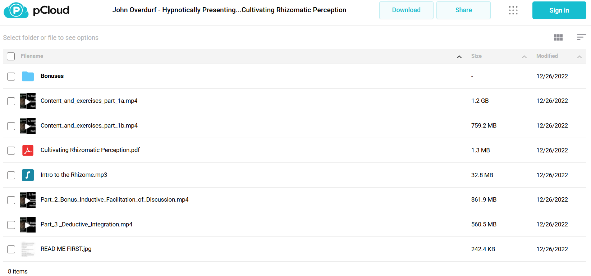Open Part_3 _Deductive_Integration.mp4 file name
Viewport: 591px width, 276px height.
(86, 225)
